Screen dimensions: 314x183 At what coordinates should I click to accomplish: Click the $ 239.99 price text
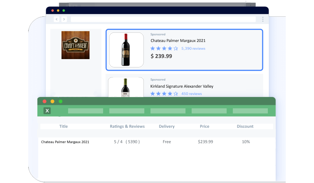point(161,56)
